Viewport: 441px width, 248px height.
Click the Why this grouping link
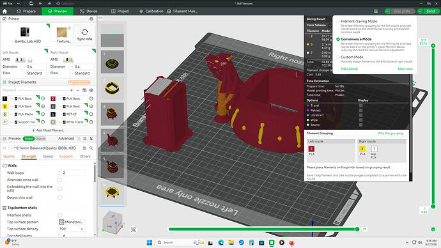(x=390, y=134)
